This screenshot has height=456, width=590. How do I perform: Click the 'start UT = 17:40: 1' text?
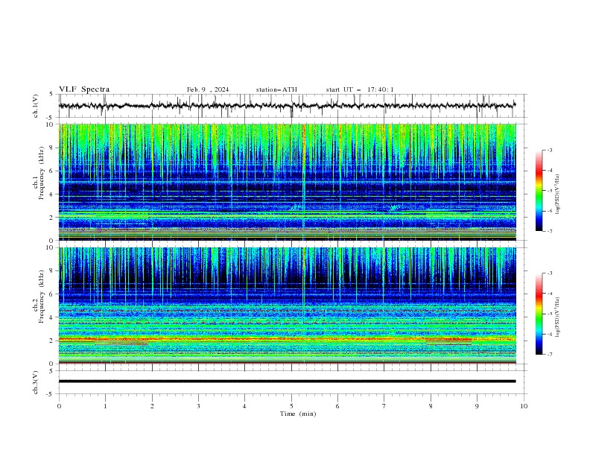[x=360, y=89]
